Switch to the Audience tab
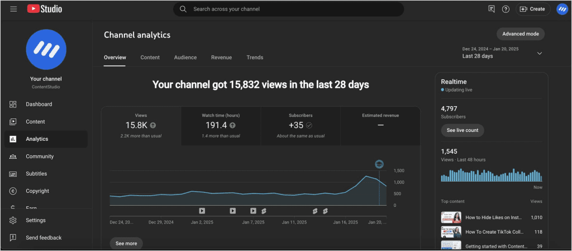 (x=185, y=58)
